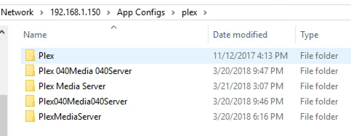Go to App Configs in the breadcrumb
This screenshot has height=136, width=351.
click(x=141, y=12)
